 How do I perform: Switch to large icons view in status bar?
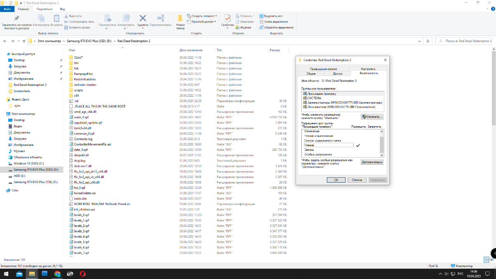tap(492, 260)
